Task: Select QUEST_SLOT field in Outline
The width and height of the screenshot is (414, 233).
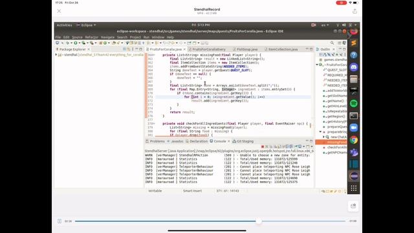Action: click(x=335, y=70)
